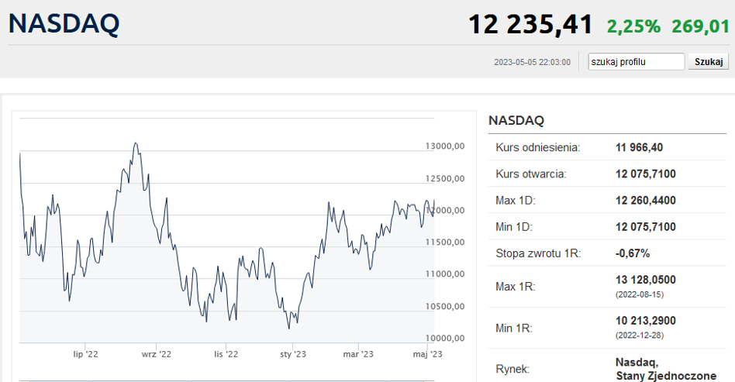Click the green 2,25% change value
The width and height of the screenshot is (735, 382).
633,26
